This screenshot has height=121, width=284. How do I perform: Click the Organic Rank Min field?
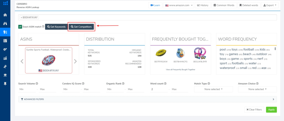[115, 89]
